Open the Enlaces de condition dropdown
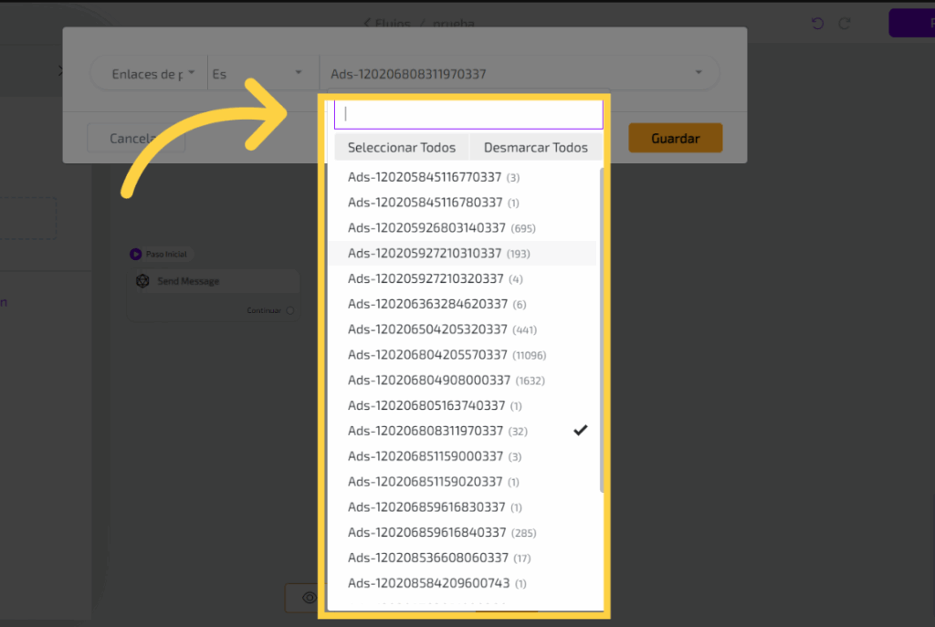Screen dimensions: 935x627 tap(149, 74)
